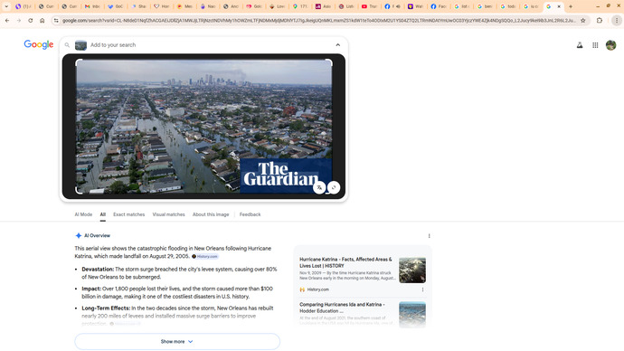Go back to the previous page
This screenshot has height=351, width=624.
7,20
